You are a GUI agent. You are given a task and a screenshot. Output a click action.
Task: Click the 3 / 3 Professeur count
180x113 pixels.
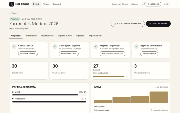tap(84, 99)
